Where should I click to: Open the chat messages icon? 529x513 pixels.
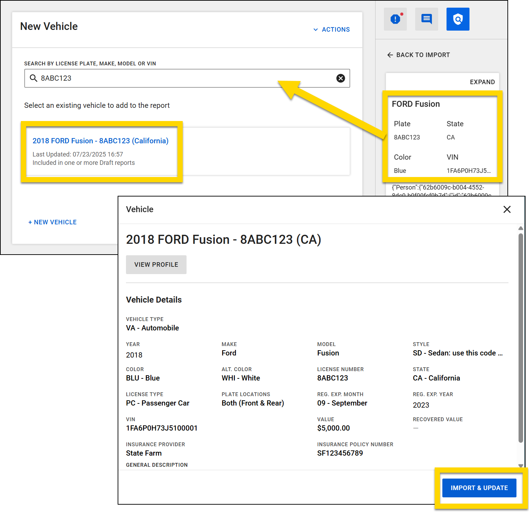tap(426, 19)
